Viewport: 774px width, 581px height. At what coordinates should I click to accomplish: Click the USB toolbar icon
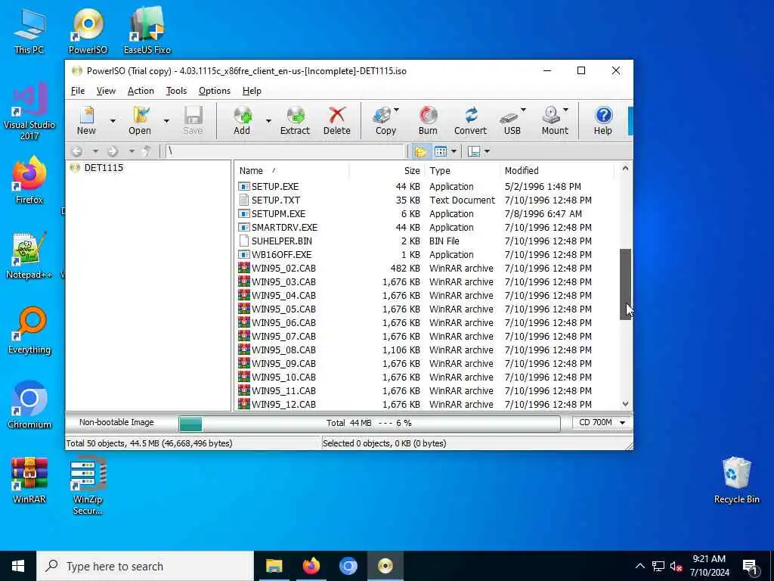512,120
